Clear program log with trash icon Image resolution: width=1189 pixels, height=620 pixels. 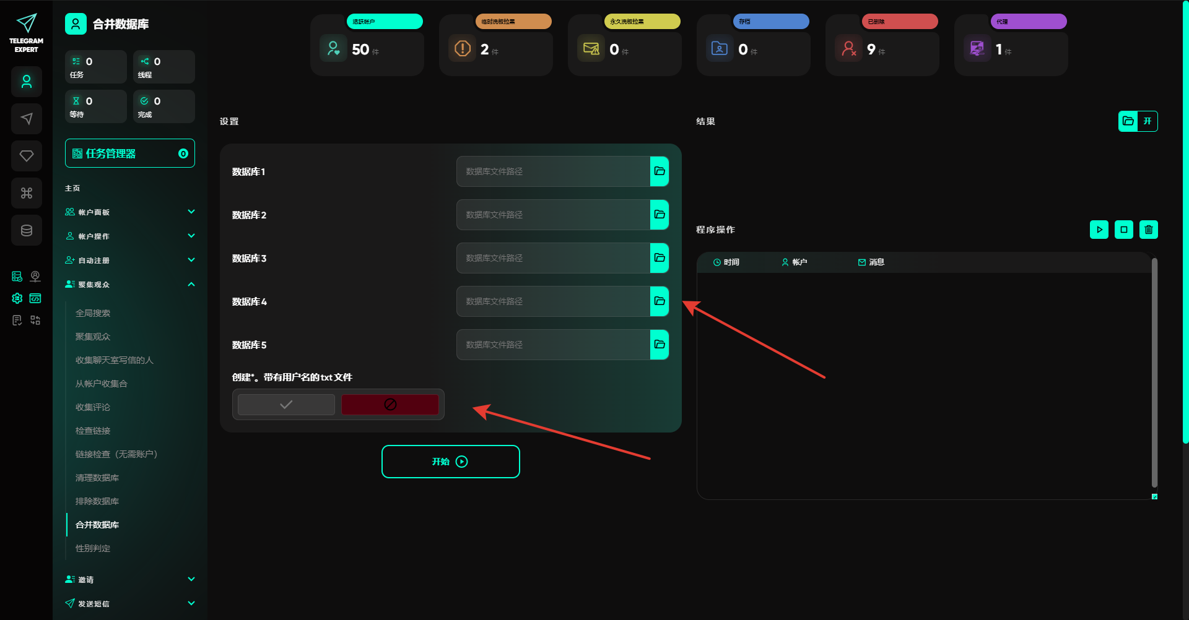tap(1148, 230)
